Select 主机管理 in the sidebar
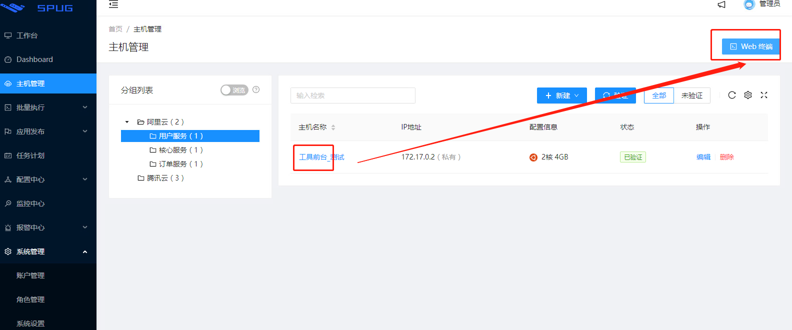 (48, 83)
